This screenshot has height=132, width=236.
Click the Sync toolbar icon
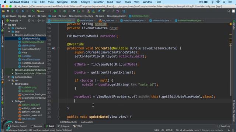[13, 11]
